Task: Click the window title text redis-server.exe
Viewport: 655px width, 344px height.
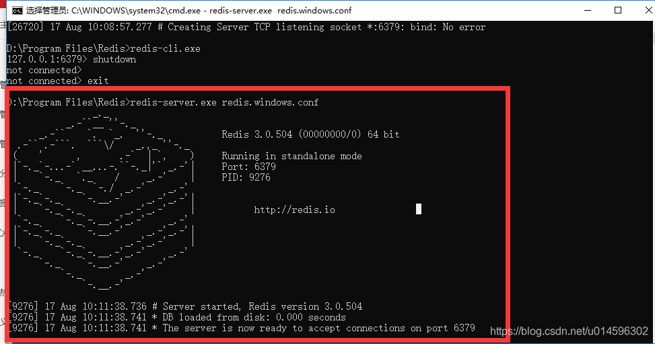Action: (240, 11)
